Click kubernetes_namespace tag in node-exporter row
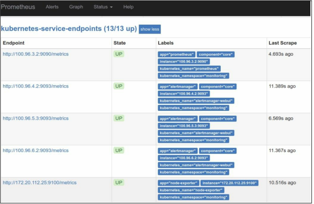The width and height of the screenshot is (314, 204). [193, 198]
